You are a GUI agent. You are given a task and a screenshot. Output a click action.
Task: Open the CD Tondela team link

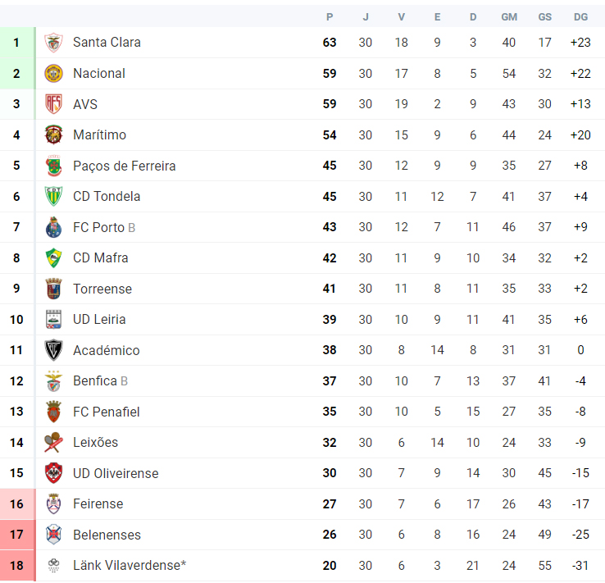107,197
